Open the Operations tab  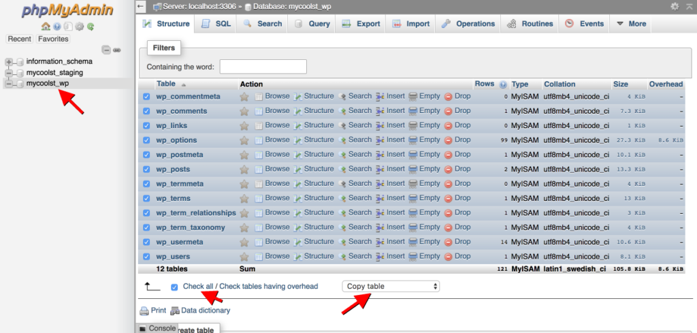coord(468,24)
